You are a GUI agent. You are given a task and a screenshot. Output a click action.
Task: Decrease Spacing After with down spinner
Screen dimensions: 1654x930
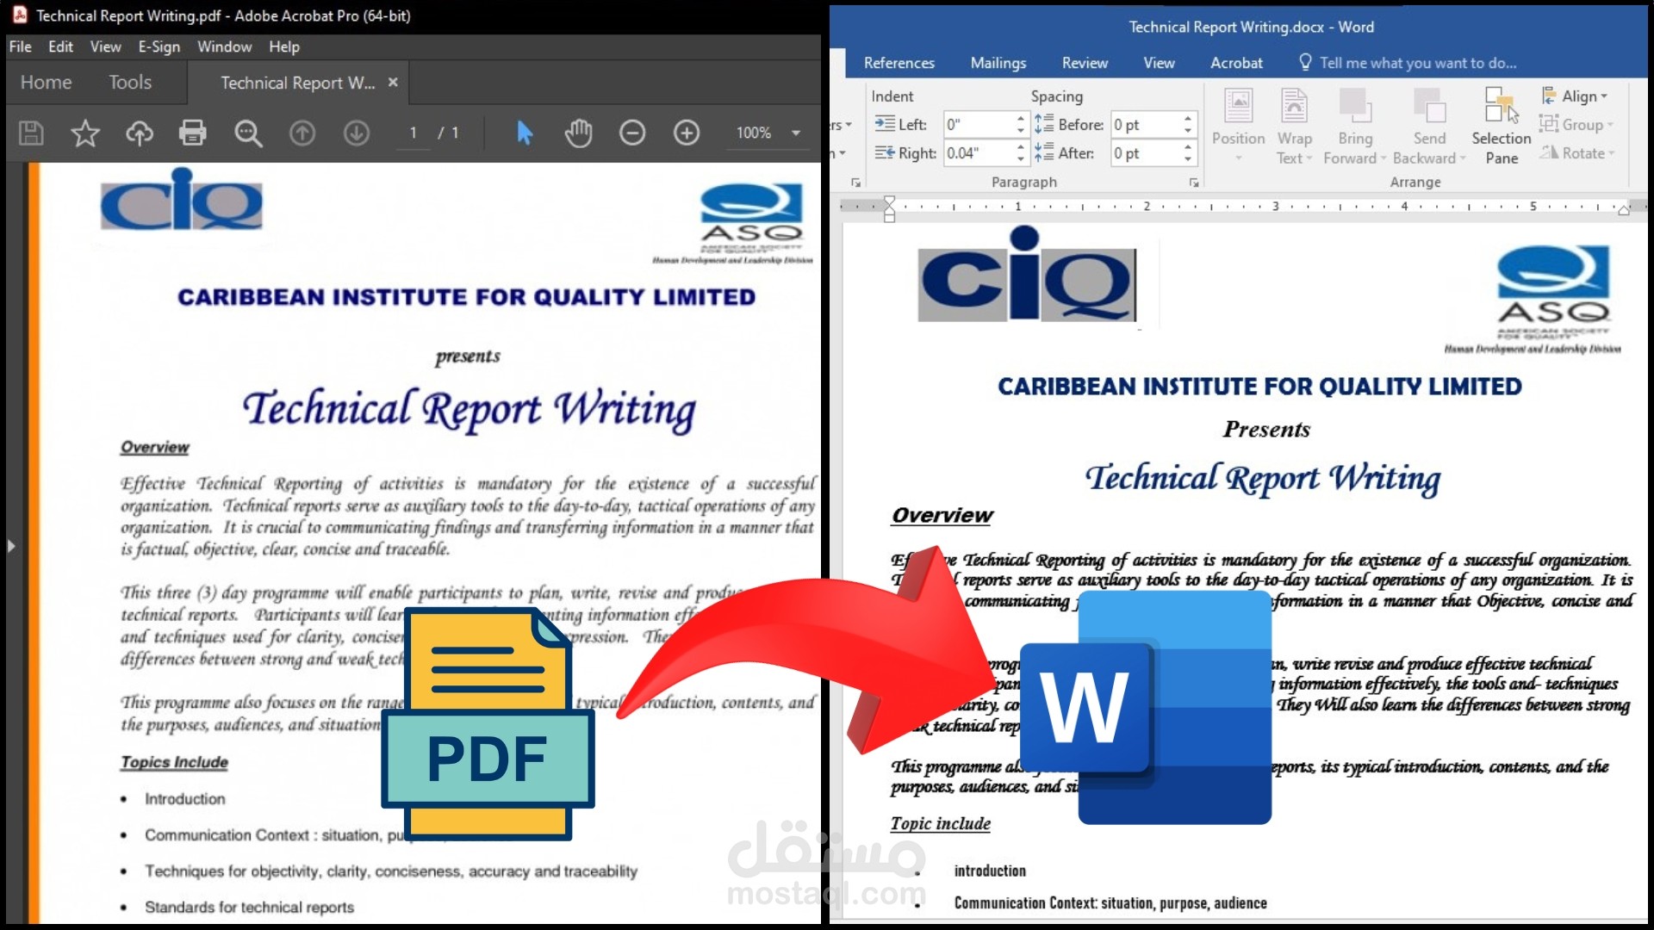[x=1188, y=159]
